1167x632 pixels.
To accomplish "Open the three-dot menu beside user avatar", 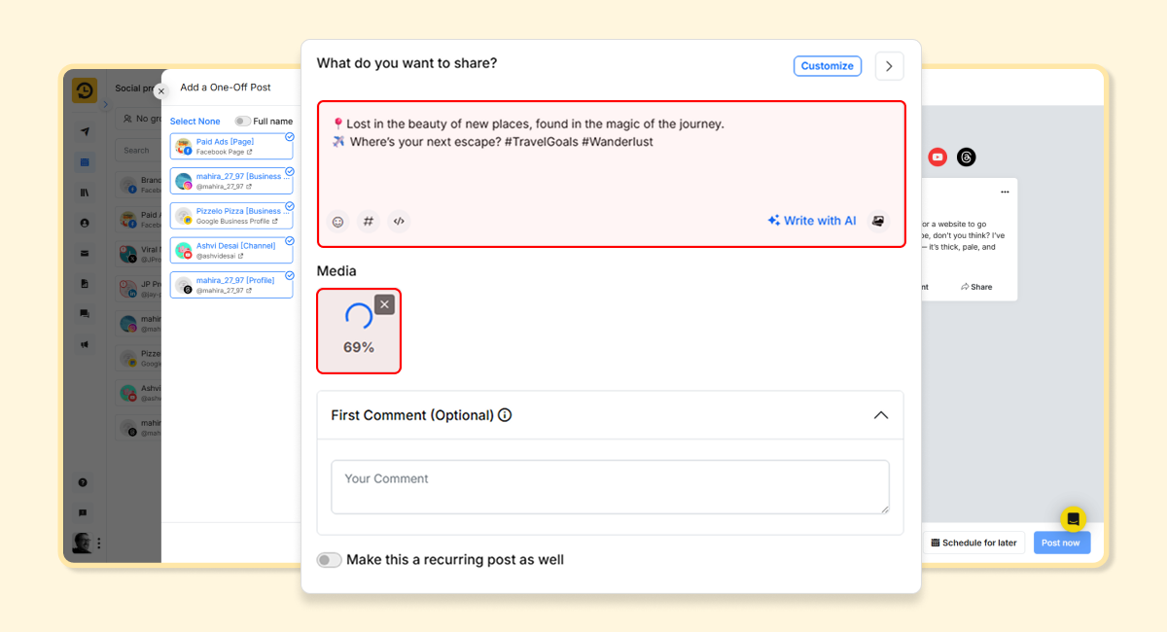I will pos(99,544).
